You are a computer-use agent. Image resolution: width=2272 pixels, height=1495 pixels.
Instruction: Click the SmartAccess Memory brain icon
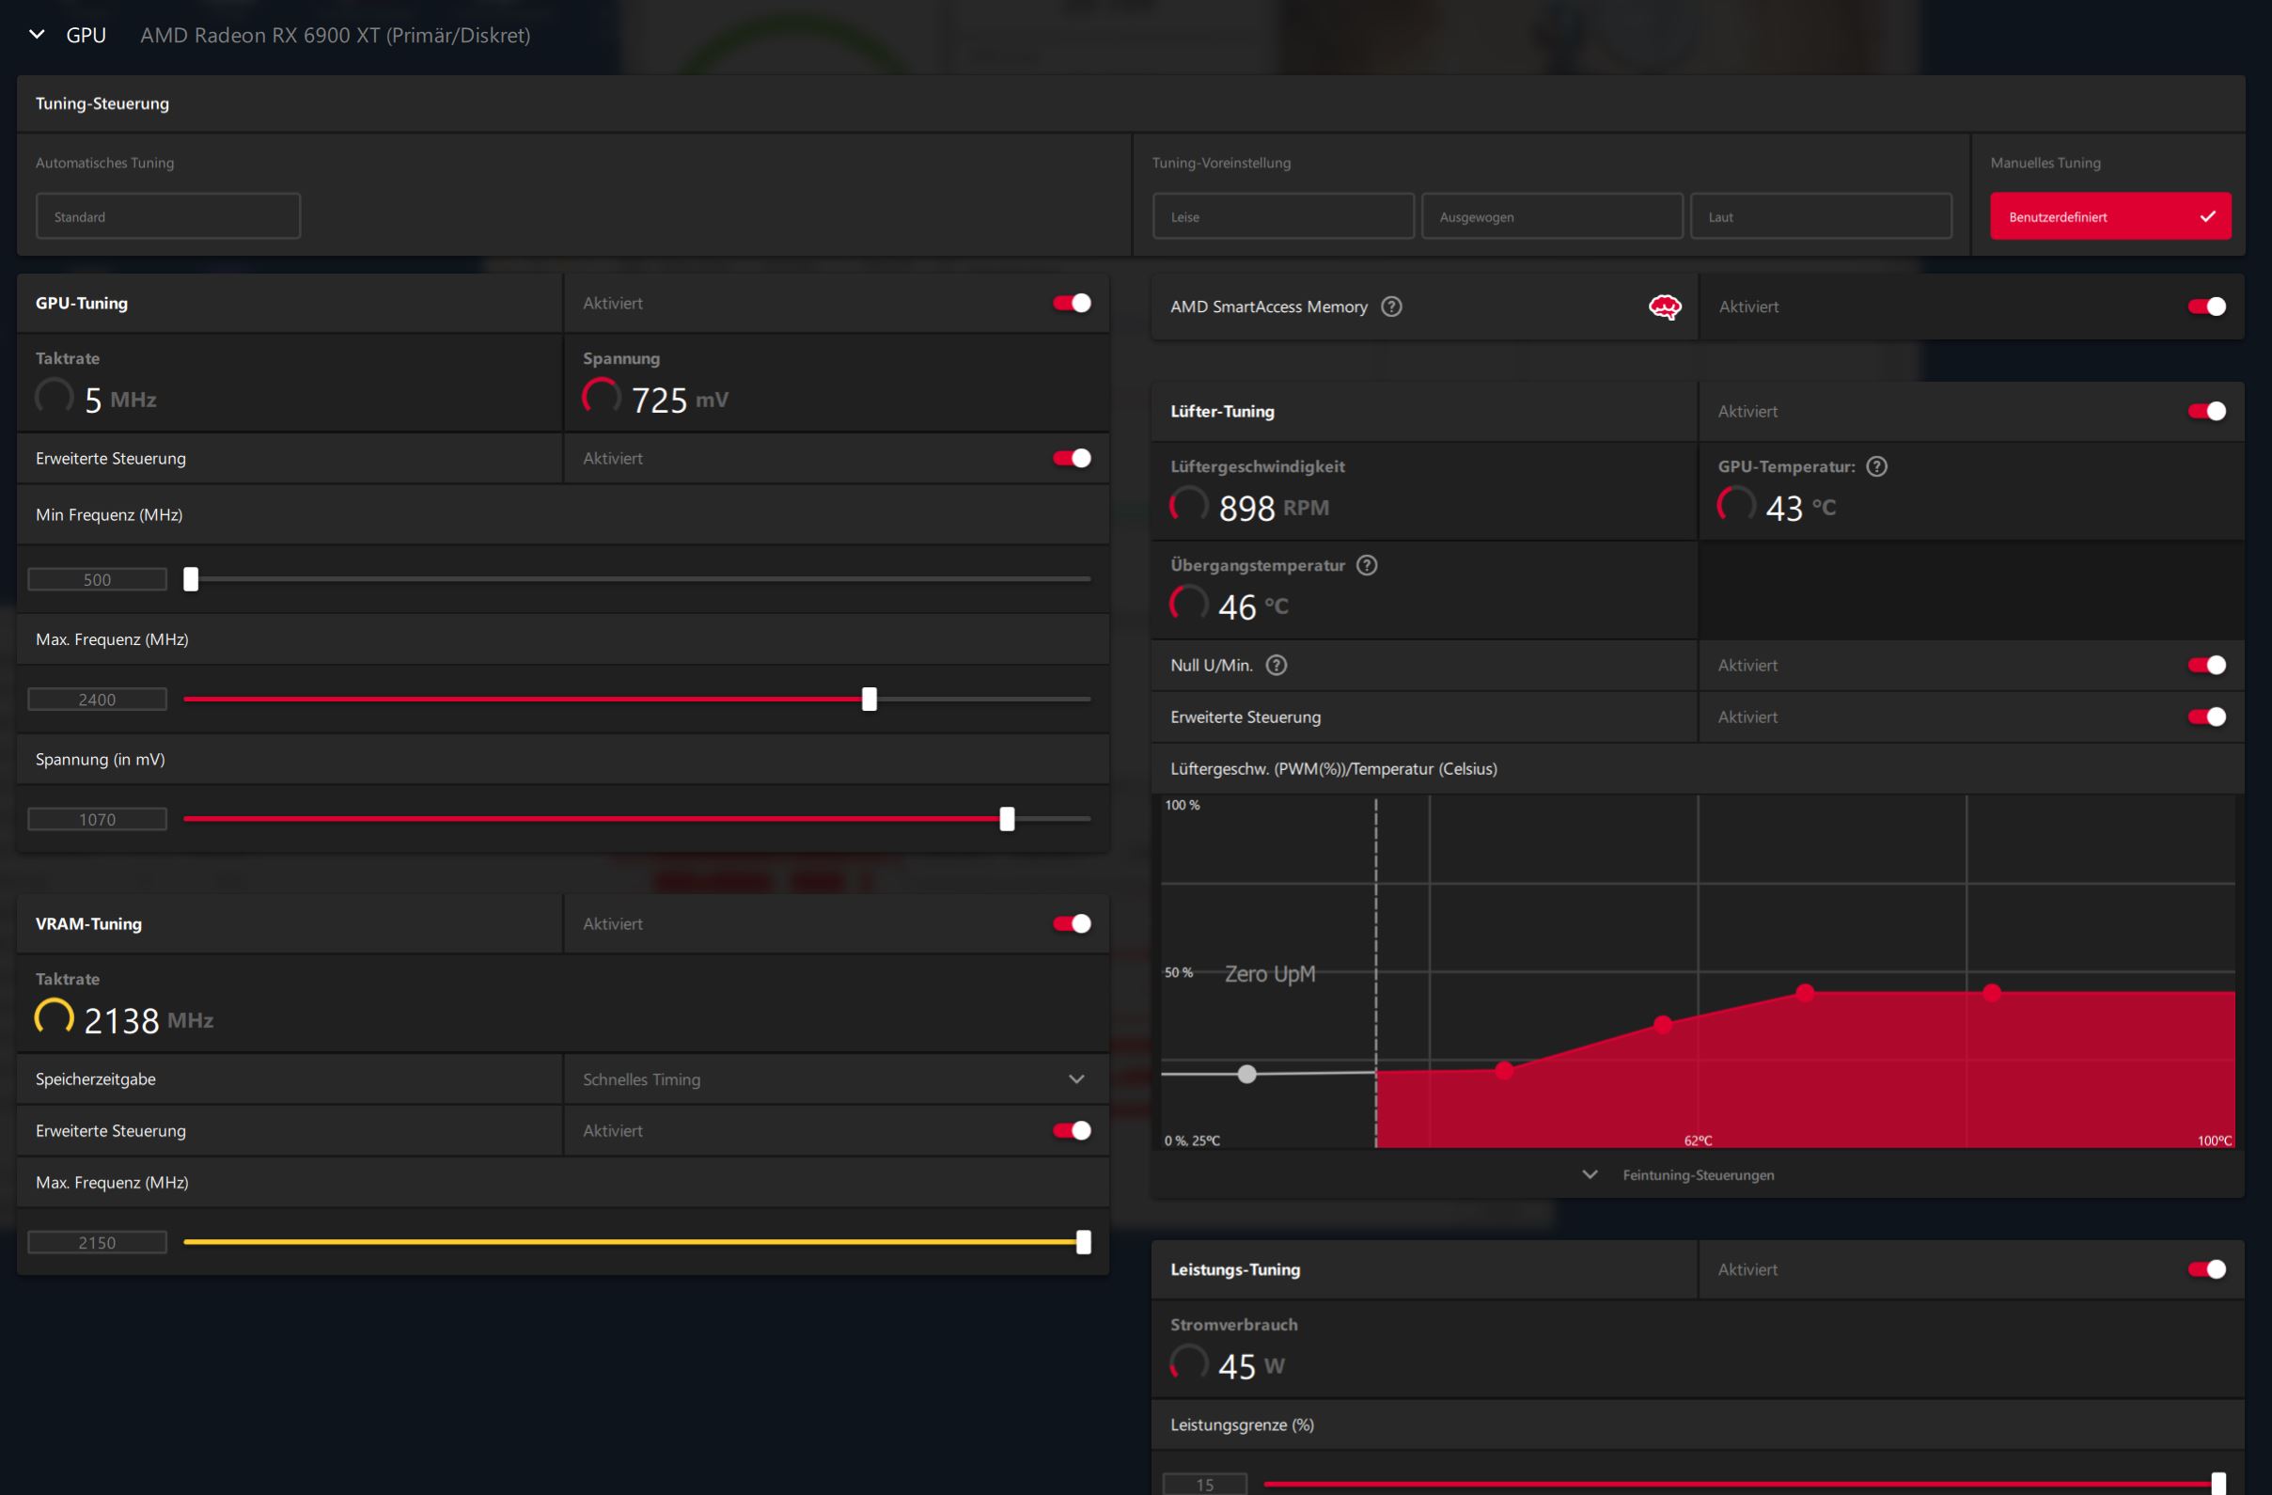(1664, 307)
